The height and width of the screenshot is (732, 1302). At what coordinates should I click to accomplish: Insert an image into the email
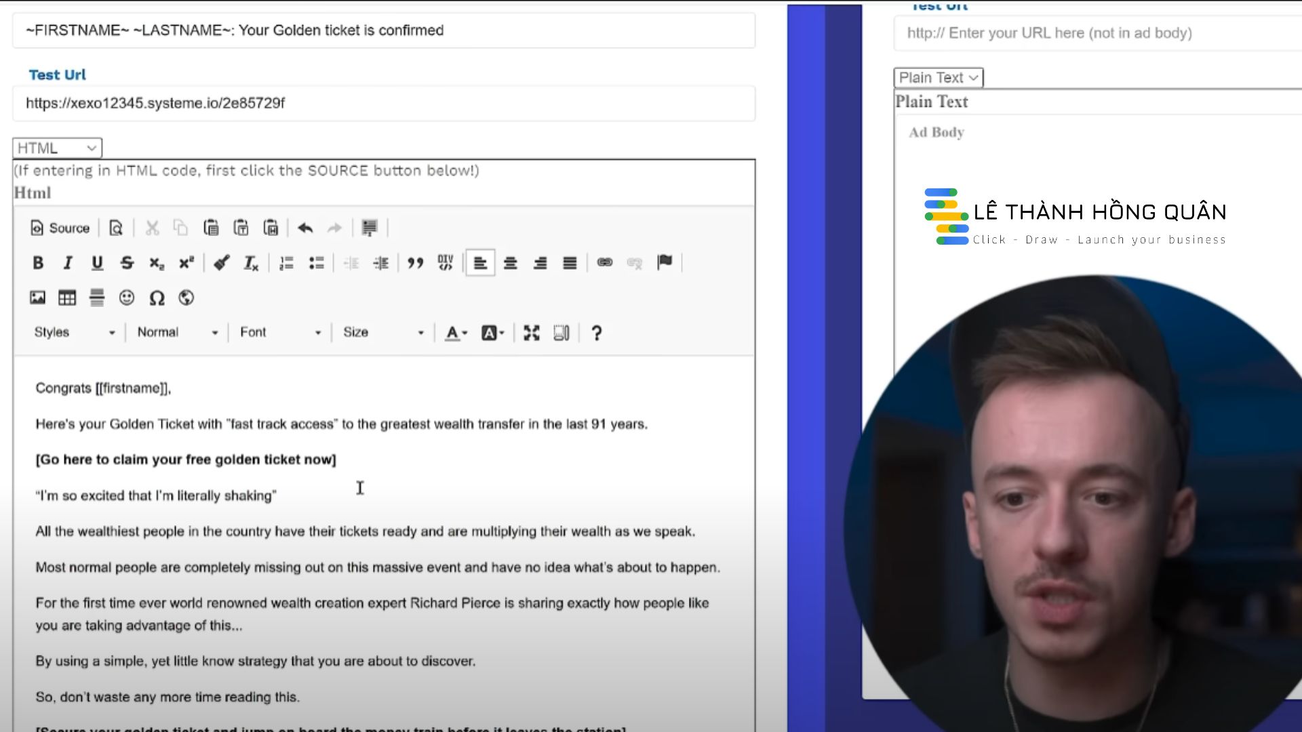click(x=37, y=298)
